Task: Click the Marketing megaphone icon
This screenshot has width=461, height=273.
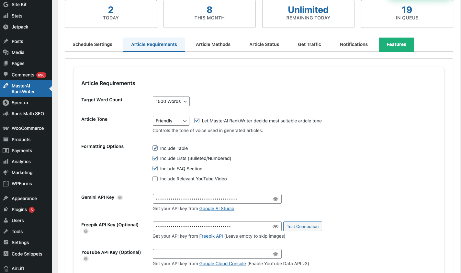Action: [6, 173]
